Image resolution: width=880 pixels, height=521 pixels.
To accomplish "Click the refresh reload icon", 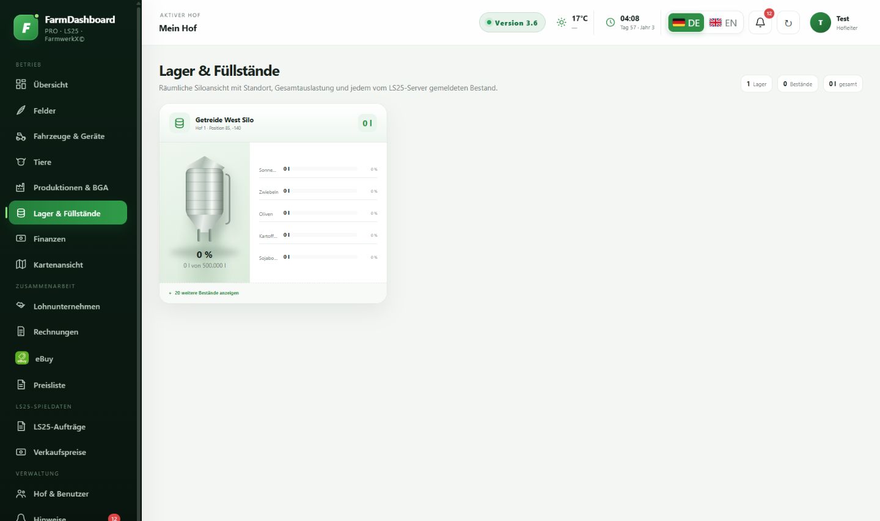I will (x=788, y=23).
